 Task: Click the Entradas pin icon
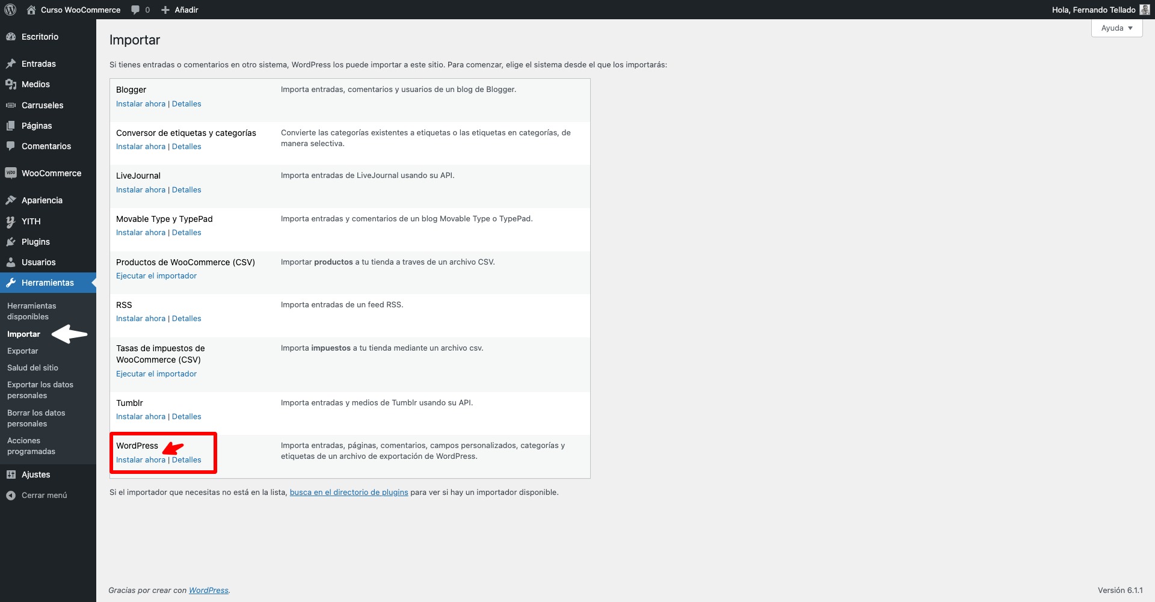[x=11, y=64]
